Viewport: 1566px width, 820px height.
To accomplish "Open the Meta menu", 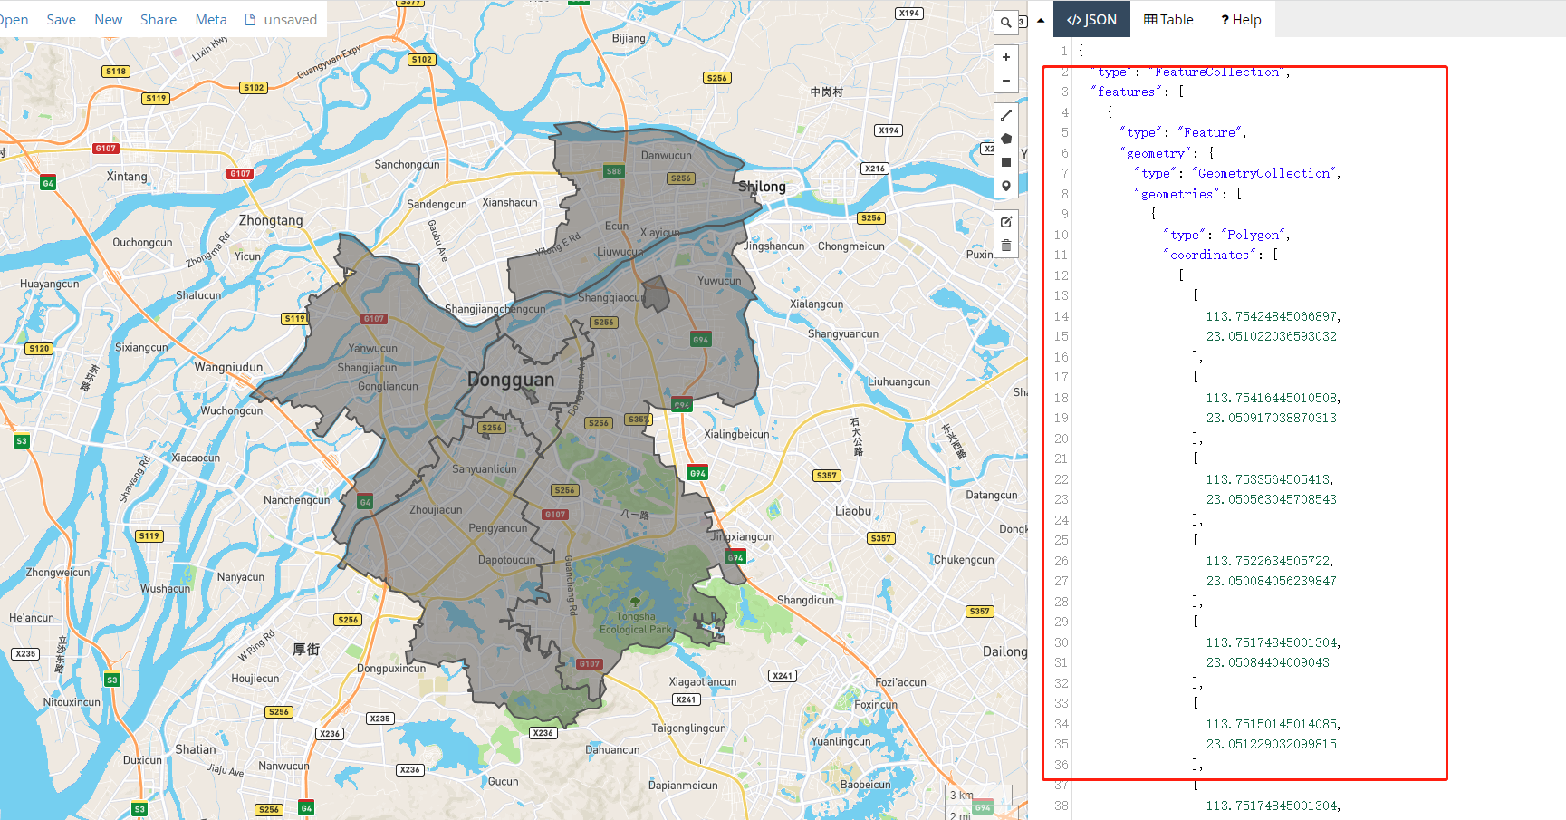I will coord(211,19).
